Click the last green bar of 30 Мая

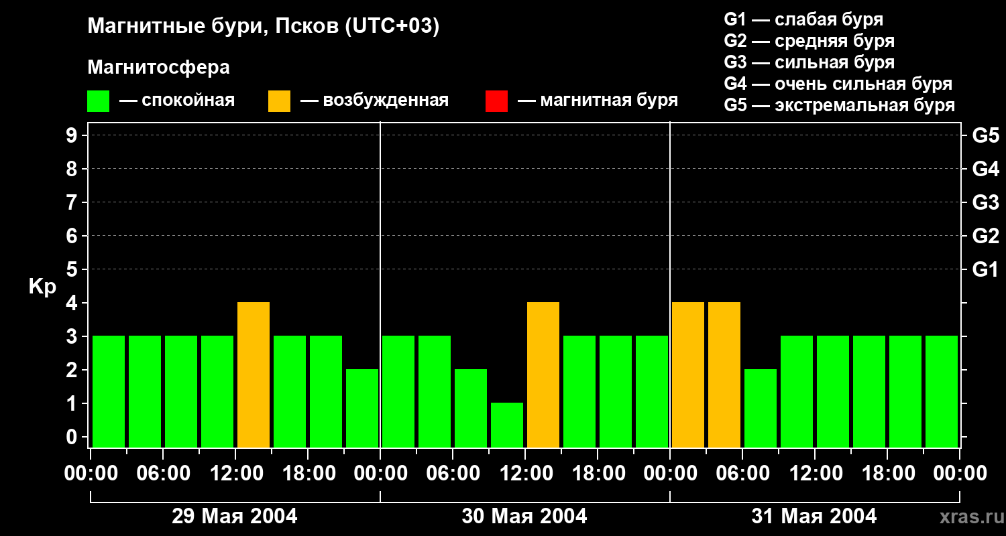tap(652, 391)
